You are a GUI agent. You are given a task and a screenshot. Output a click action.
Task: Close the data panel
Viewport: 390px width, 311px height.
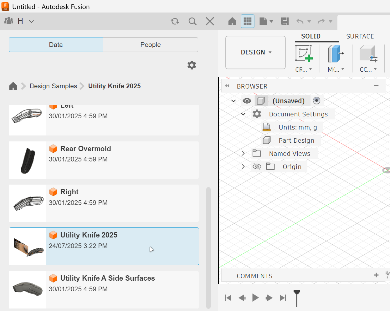point(210,21)
